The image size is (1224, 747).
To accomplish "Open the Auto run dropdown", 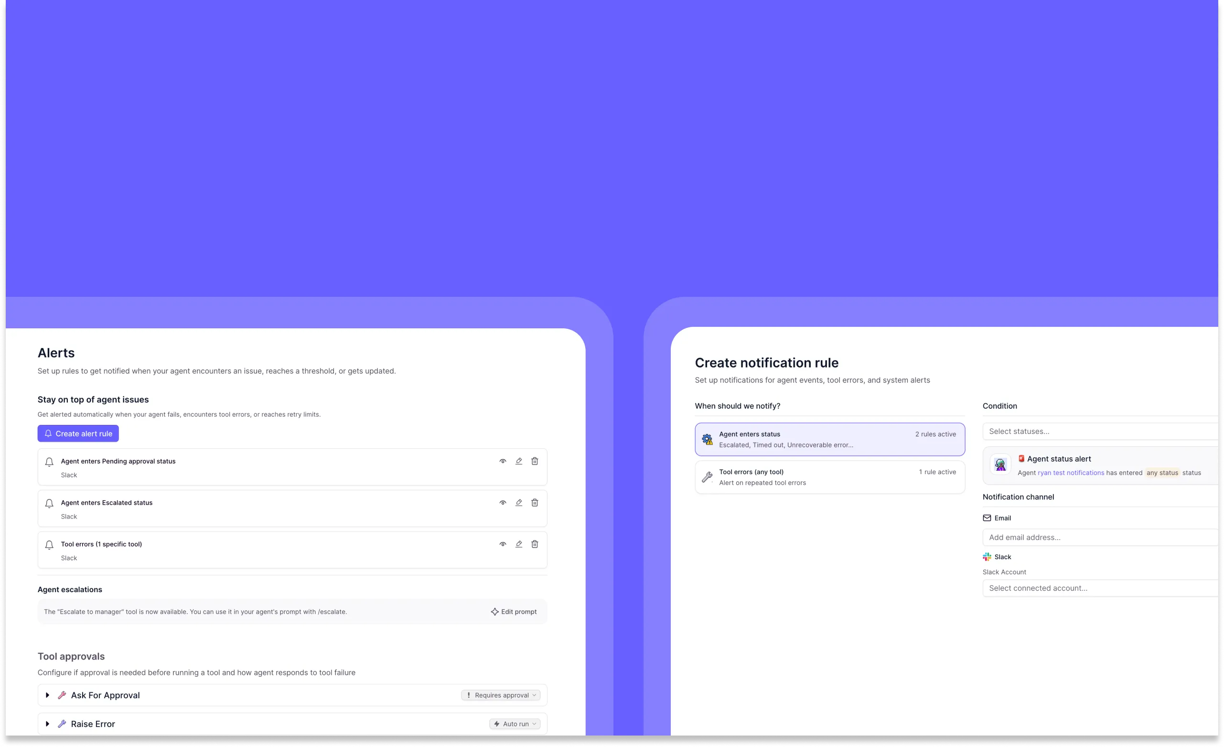I will pos(515,724).
